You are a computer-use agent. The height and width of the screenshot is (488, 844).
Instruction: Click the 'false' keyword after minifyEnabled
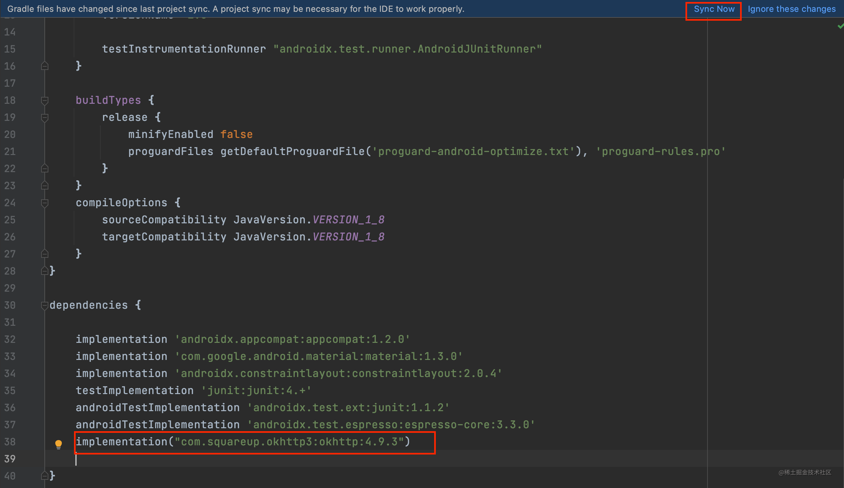coord(236,134)
